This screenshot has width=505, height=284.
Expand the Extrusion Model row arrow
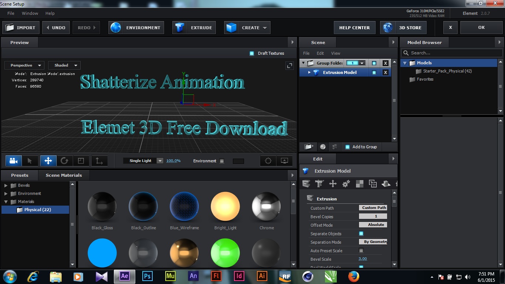pos(309,72)
